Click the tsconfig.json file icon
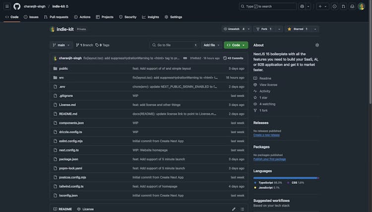The height and width of the screenshot is (212, 372). pyautogui.click(x=55, y=196)
